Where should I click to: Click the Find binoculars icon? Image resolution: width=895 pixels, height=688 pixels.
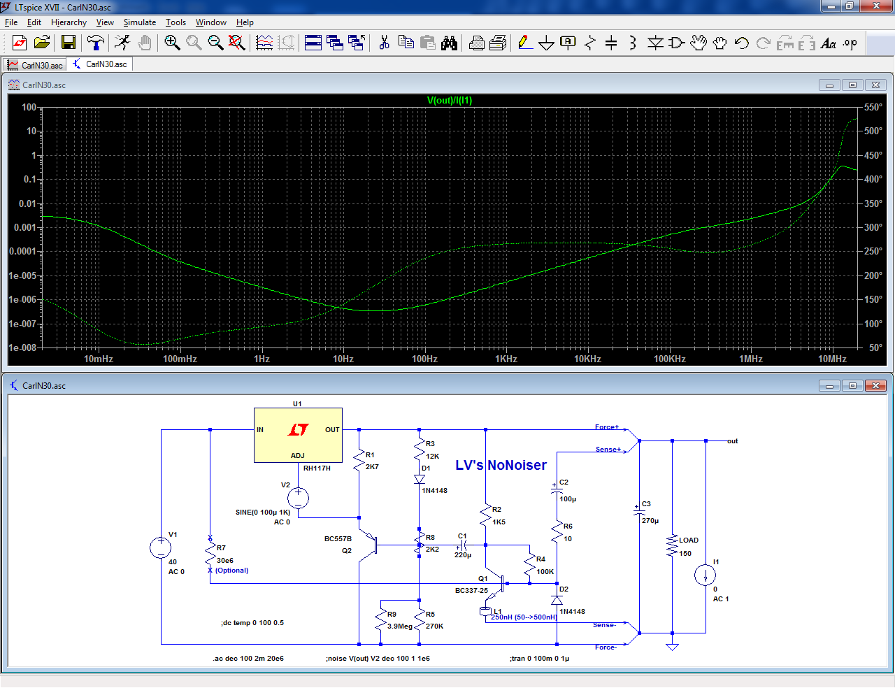449,43
